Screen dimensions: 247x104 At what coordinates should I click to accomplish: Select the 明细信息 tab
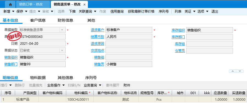tap(10, 78)
